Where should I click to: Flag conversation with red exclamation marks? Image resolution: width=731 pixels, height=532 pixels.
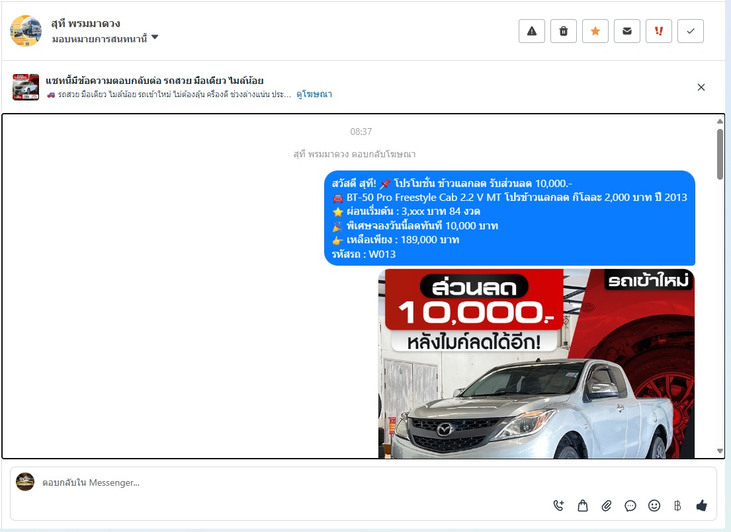coord(658,31)
